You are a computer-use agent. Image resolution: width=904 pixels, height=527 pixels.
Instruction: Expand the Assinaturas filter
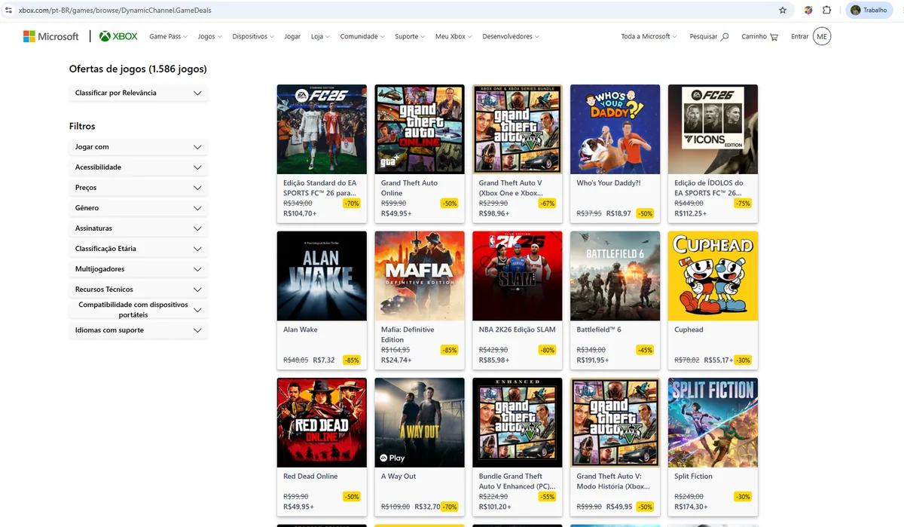click(x=139, y=228)
